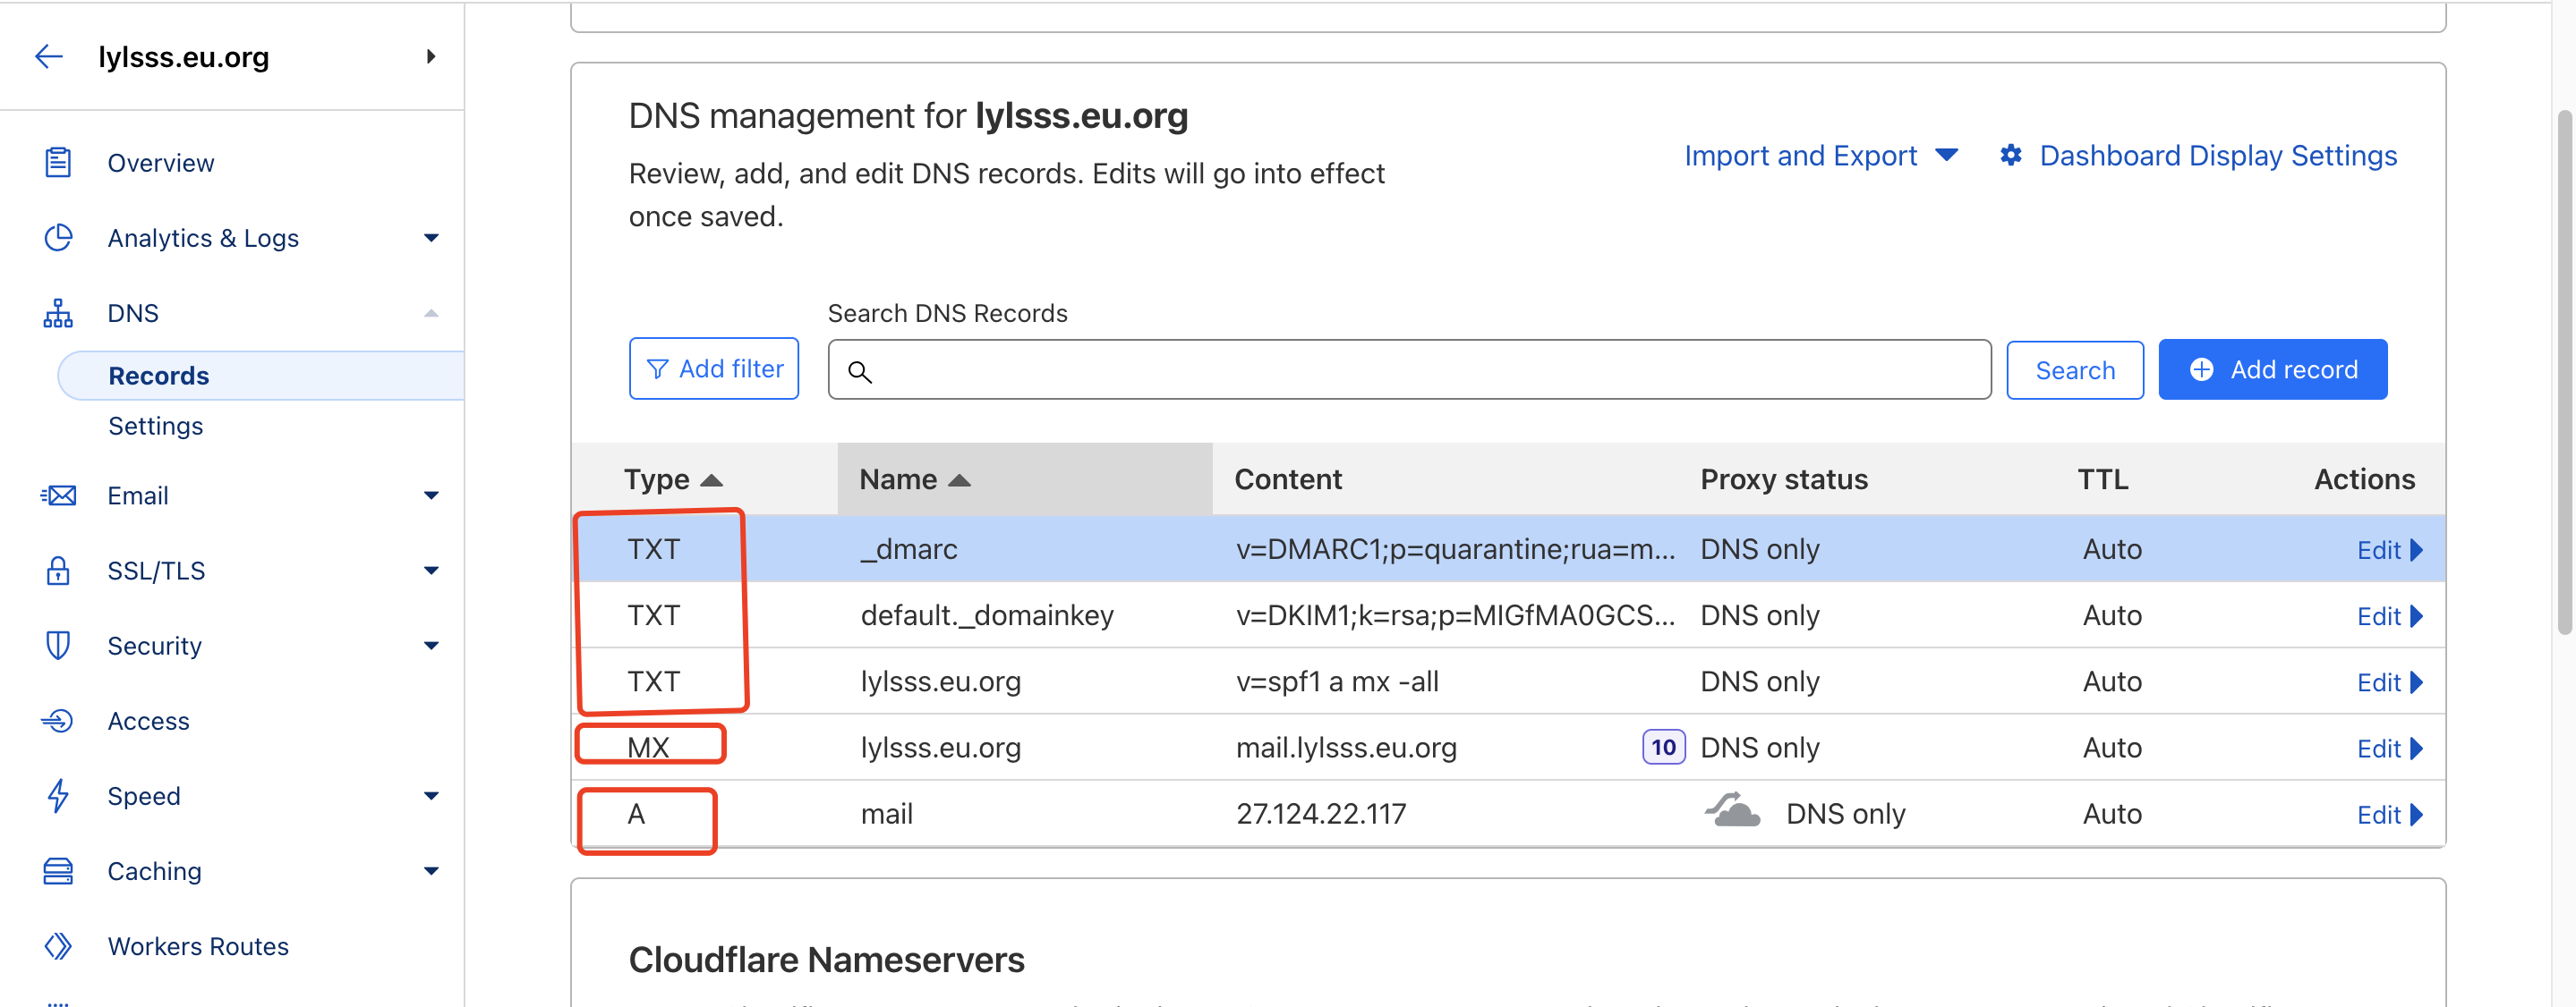The height and width of the screenshot is (1007, 2576).
Task: Edit the A record for mail
Action: point(2389,816)
